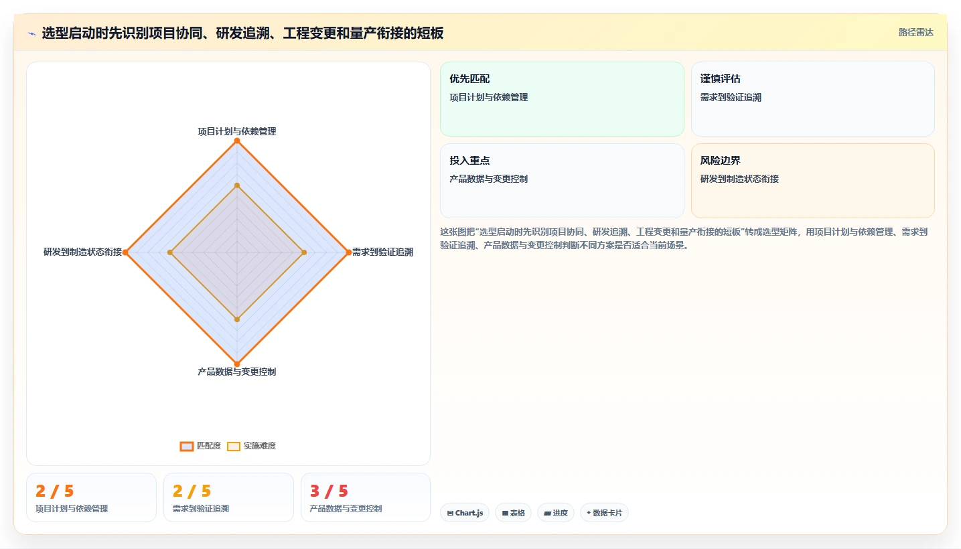Click the orange 匹配度 point at the top vertex

pyautogui.click(x=237, y=140)
